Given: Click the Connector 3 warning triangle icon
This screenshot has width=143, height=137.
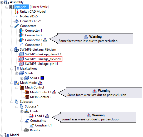Looking at the screenshot, I should 45,40.
